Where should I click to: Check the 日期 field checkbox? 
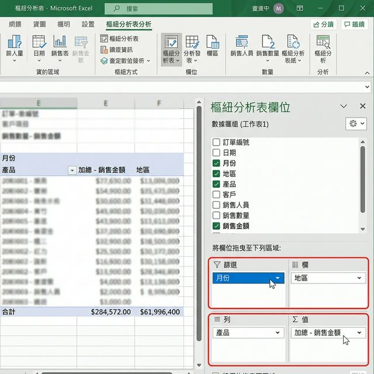216,153
